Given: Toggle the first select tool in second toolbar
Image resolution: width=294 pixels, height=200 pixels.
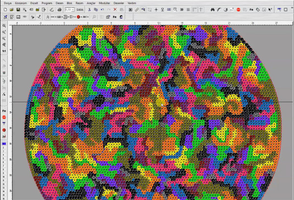Looking at the screenshot, I should (5, 17).
